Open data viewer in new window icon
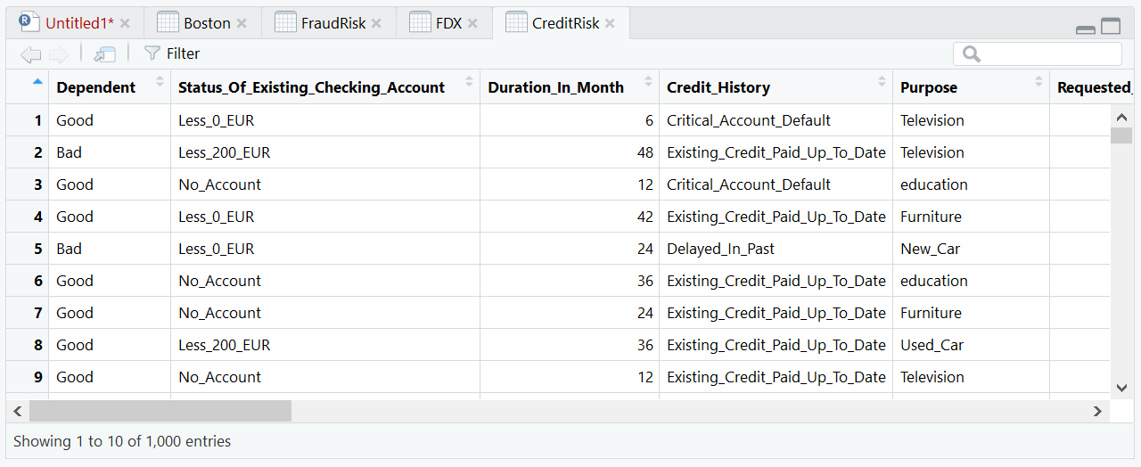Screen dimensions: 1141x467 (x=104, y=54)
